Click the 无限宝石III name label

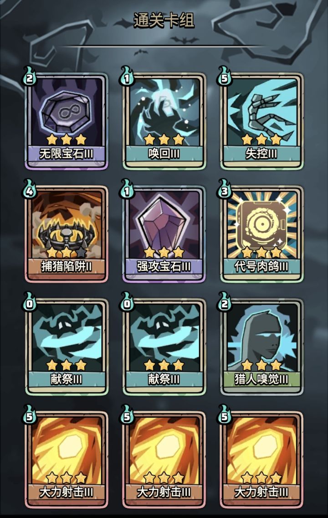67,154
